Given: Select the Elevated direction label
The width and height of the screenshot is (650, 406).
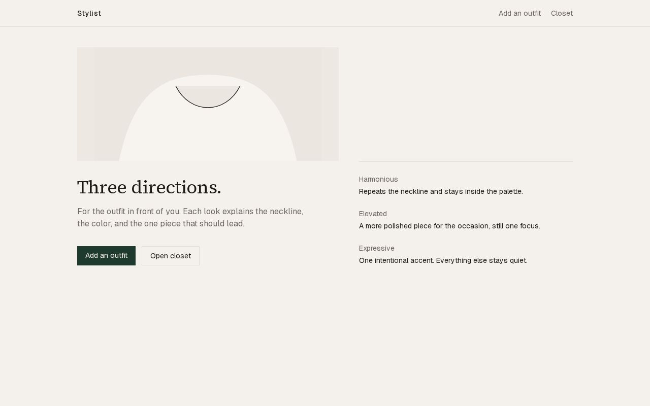Looking at the screenshot, I should (x=373, y=214).
